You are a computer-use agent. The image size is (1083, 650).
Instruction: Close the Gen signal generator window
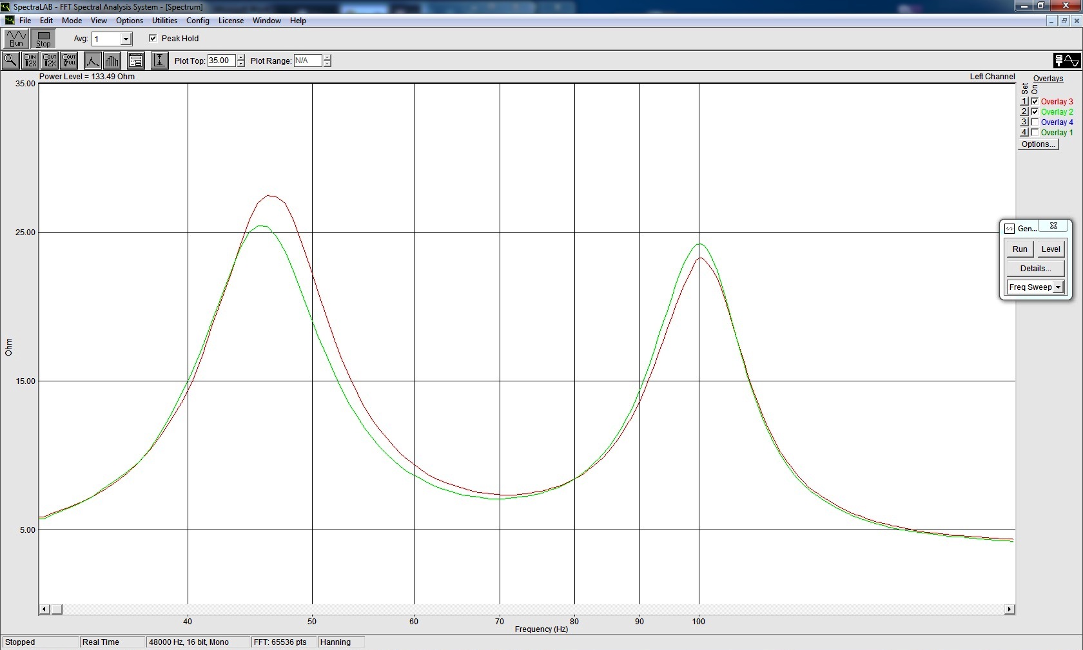click(x=1053, y=225)
